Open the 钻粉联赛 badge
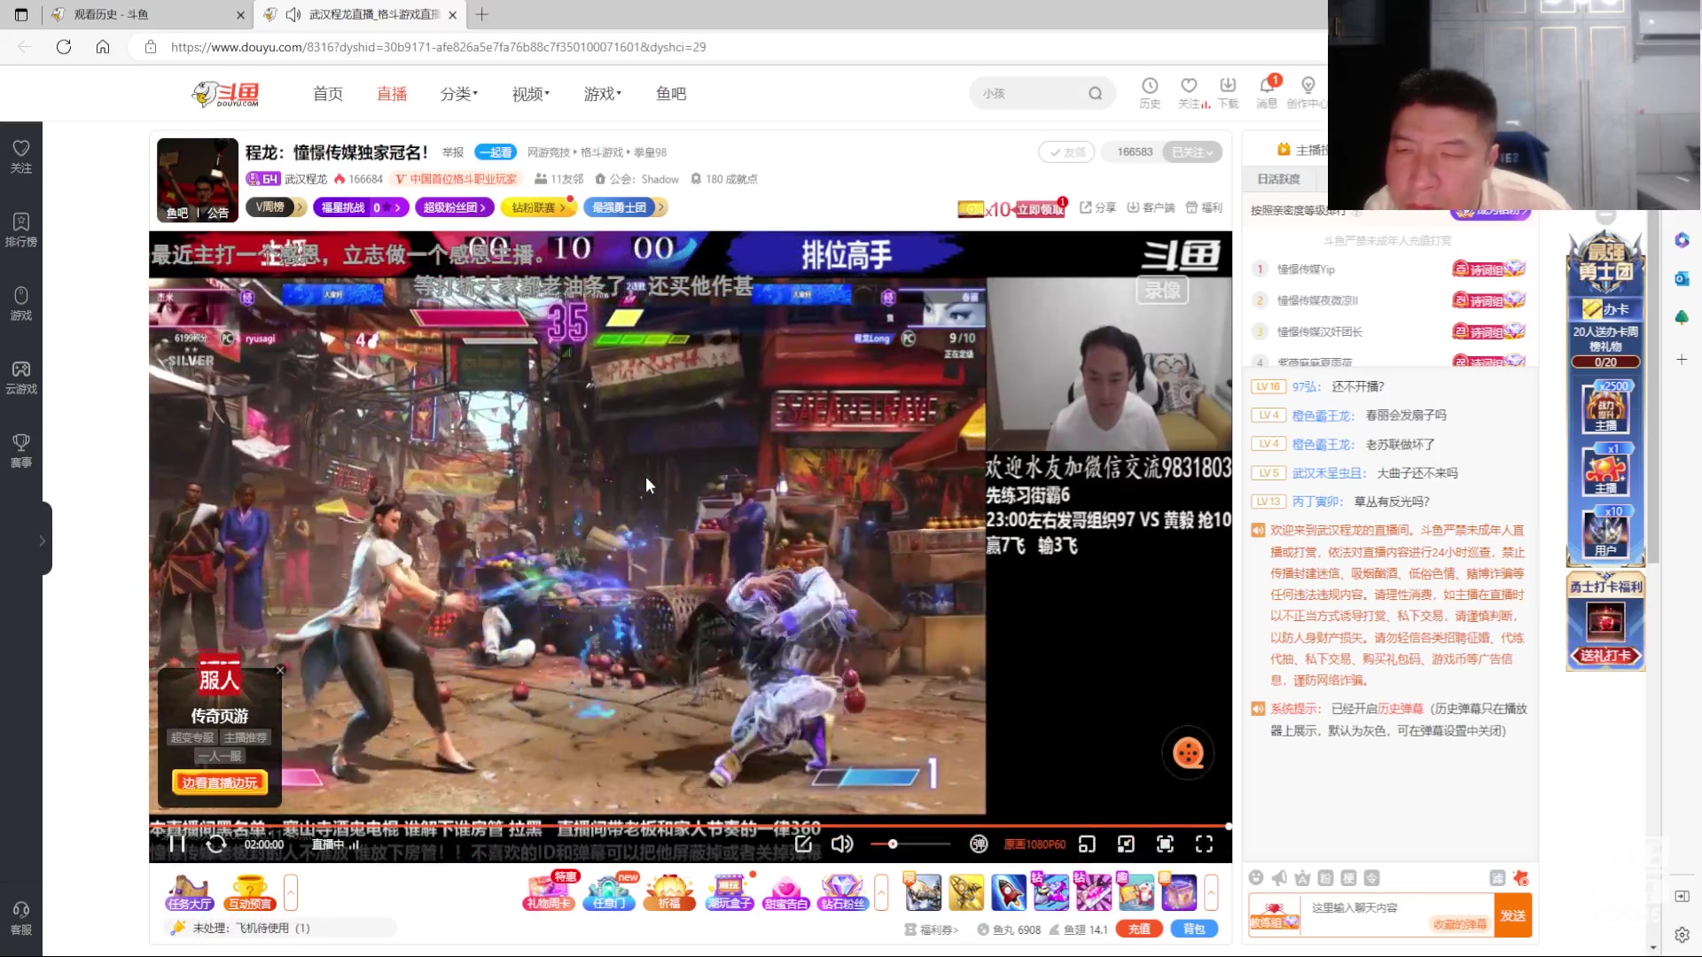The width and height of the screenshot is (1702, 957). [x=538, y=207]
